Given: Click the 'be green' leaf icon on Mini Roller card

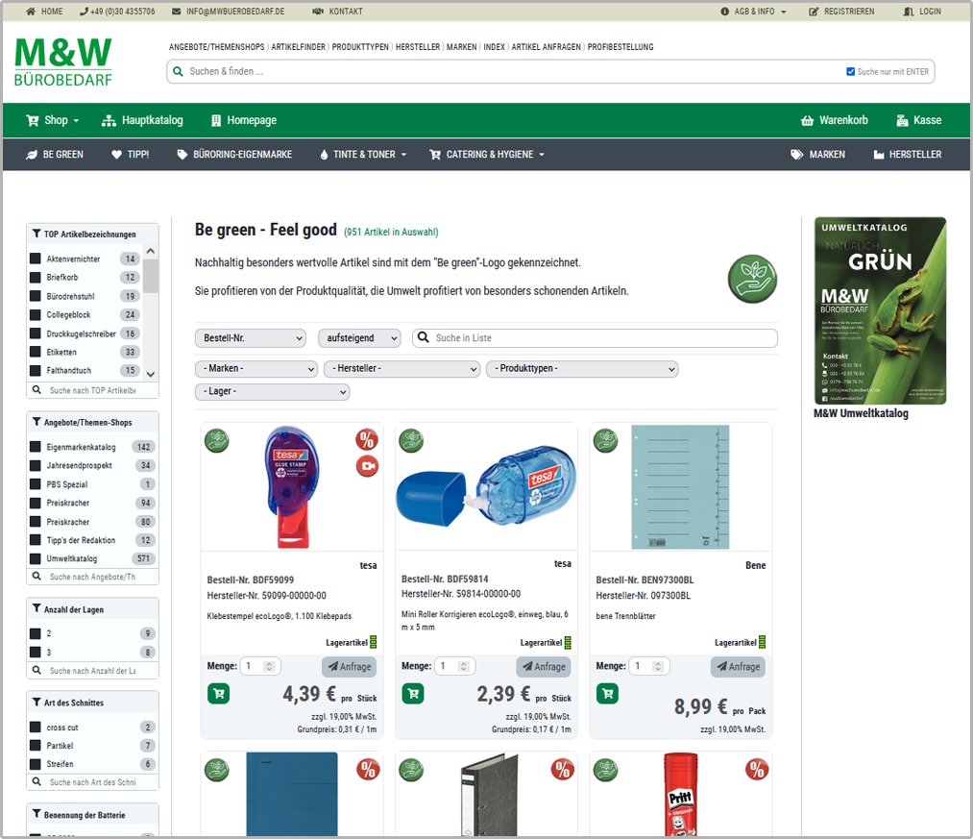Looking at the screenshot, I should (411, 440).
